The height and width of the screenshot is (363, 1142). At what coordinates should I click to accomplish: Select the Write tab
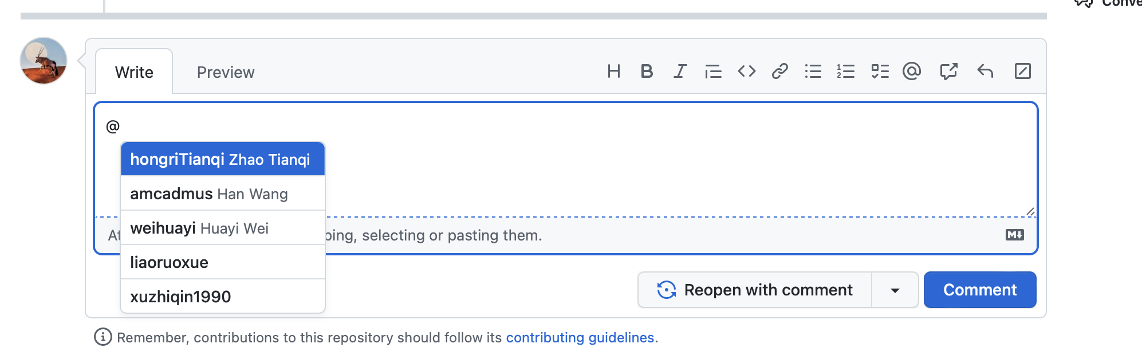(x=134, y=73)
